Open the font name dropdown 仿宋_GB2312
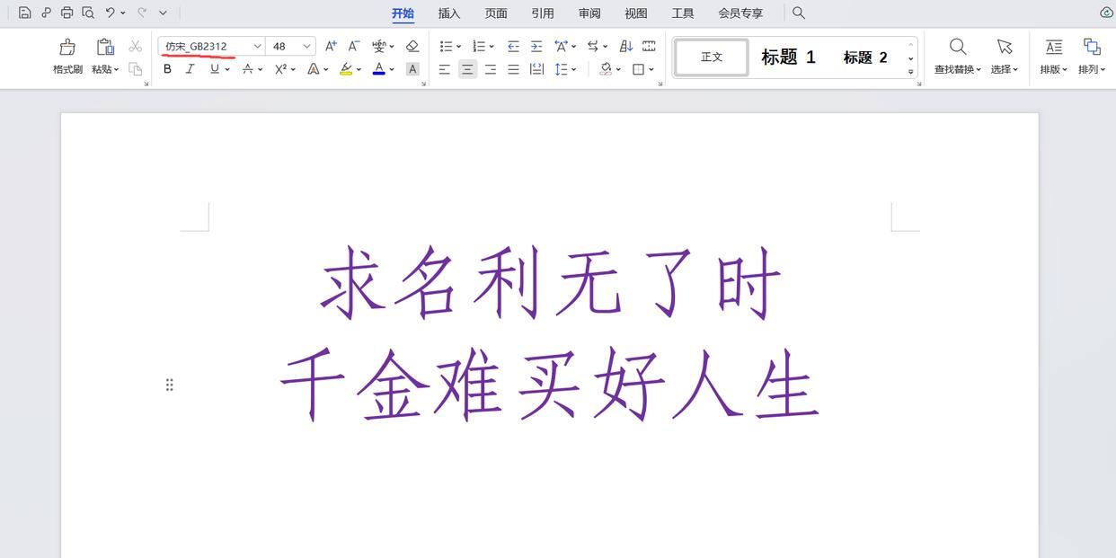 [255, 44]
